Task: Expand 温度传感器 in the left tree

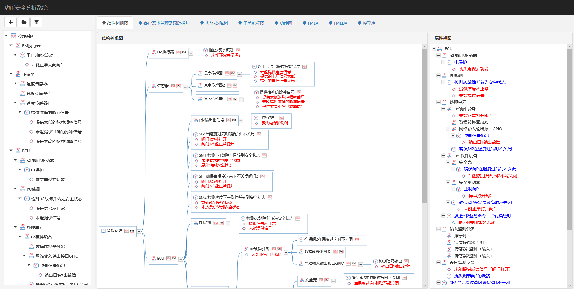Action: [x=15, y=84]
